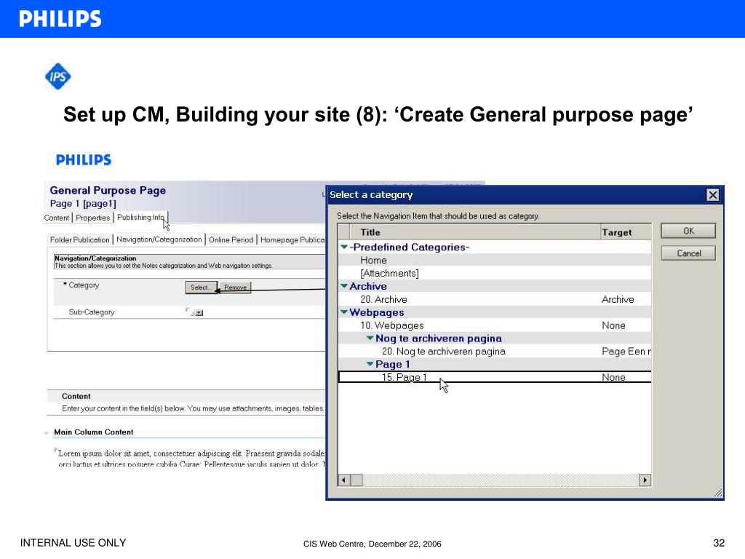Open the Publishing Info tab

click(140, 217)
